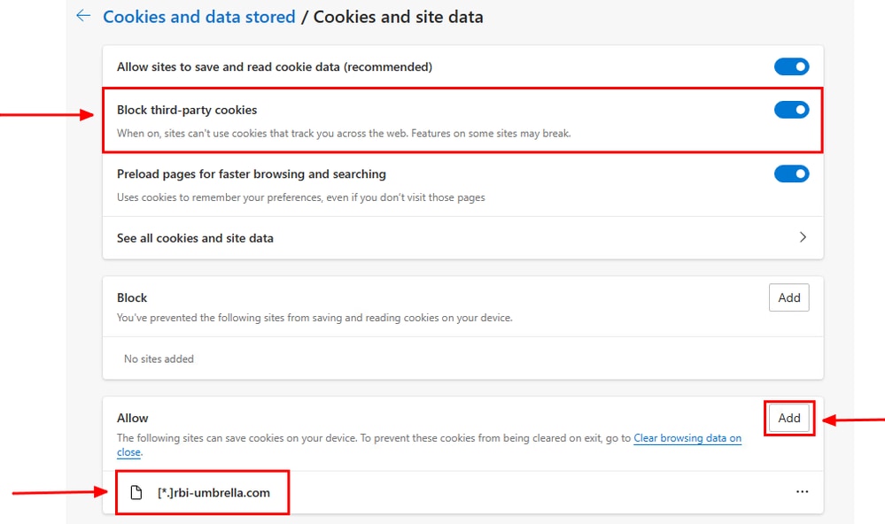Image resolution: width=885 pixels, height=524 pixels.
Task: Toggle Preload pages for faster browsing
Action: click(x=791, y=173)
